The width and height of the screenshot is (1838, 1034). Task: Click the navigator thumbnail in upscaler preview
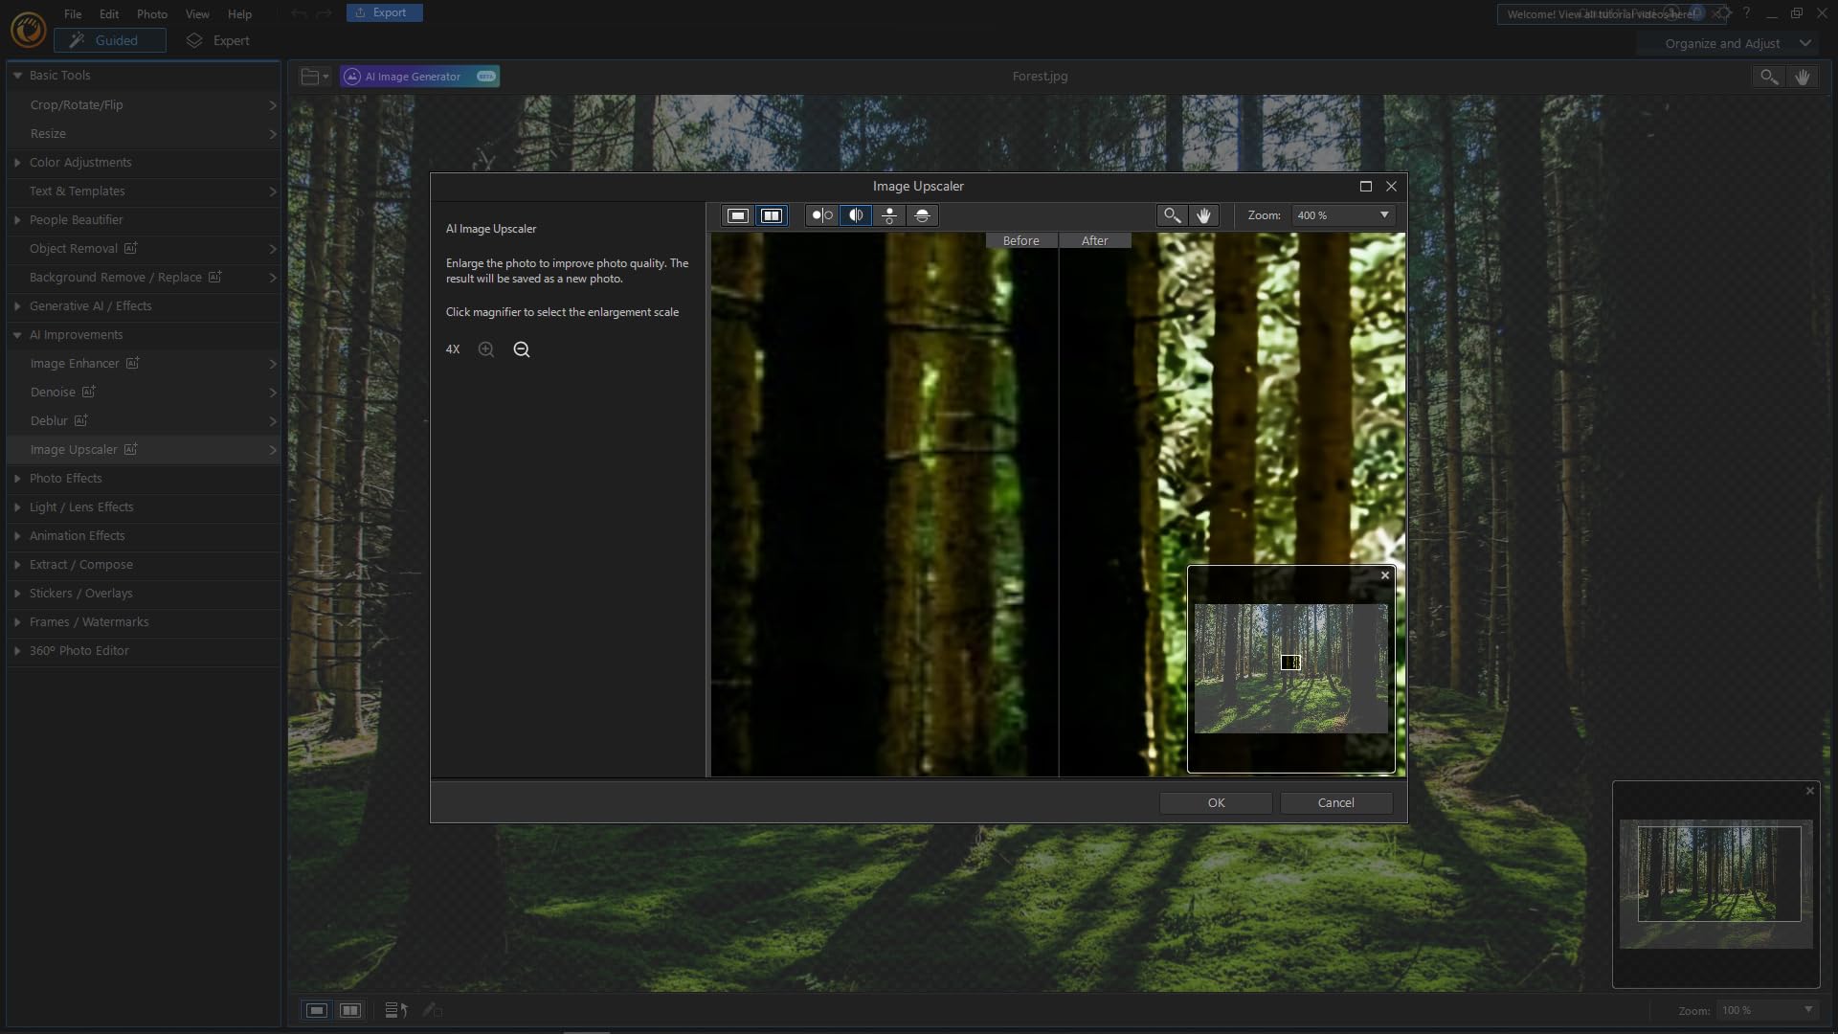point(1290,668)
